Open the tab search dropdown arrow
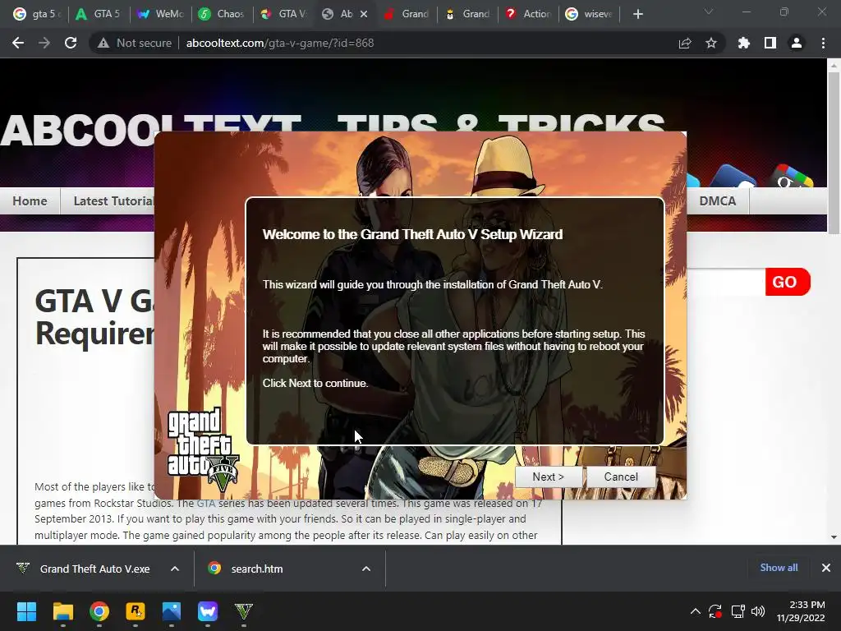Screen dimensions: 841x631 [709, 12]
